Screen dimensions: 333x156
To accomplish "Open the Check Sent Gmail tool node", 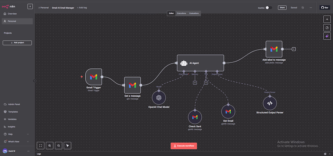I will click(x=195, y=117).
